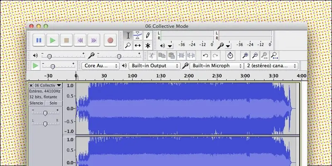Select the Draw pencil tool
The image size is (332, 166).
tap(148, 35)
